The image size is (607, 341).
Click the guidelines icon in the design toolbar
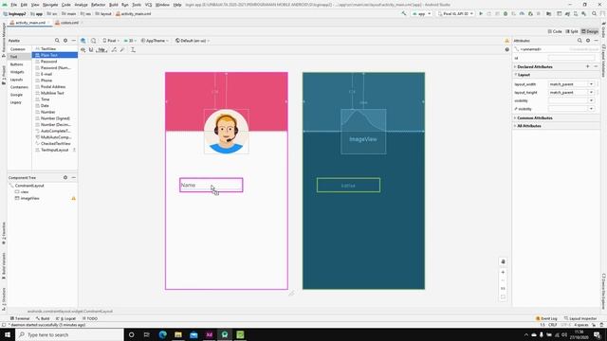133,50
